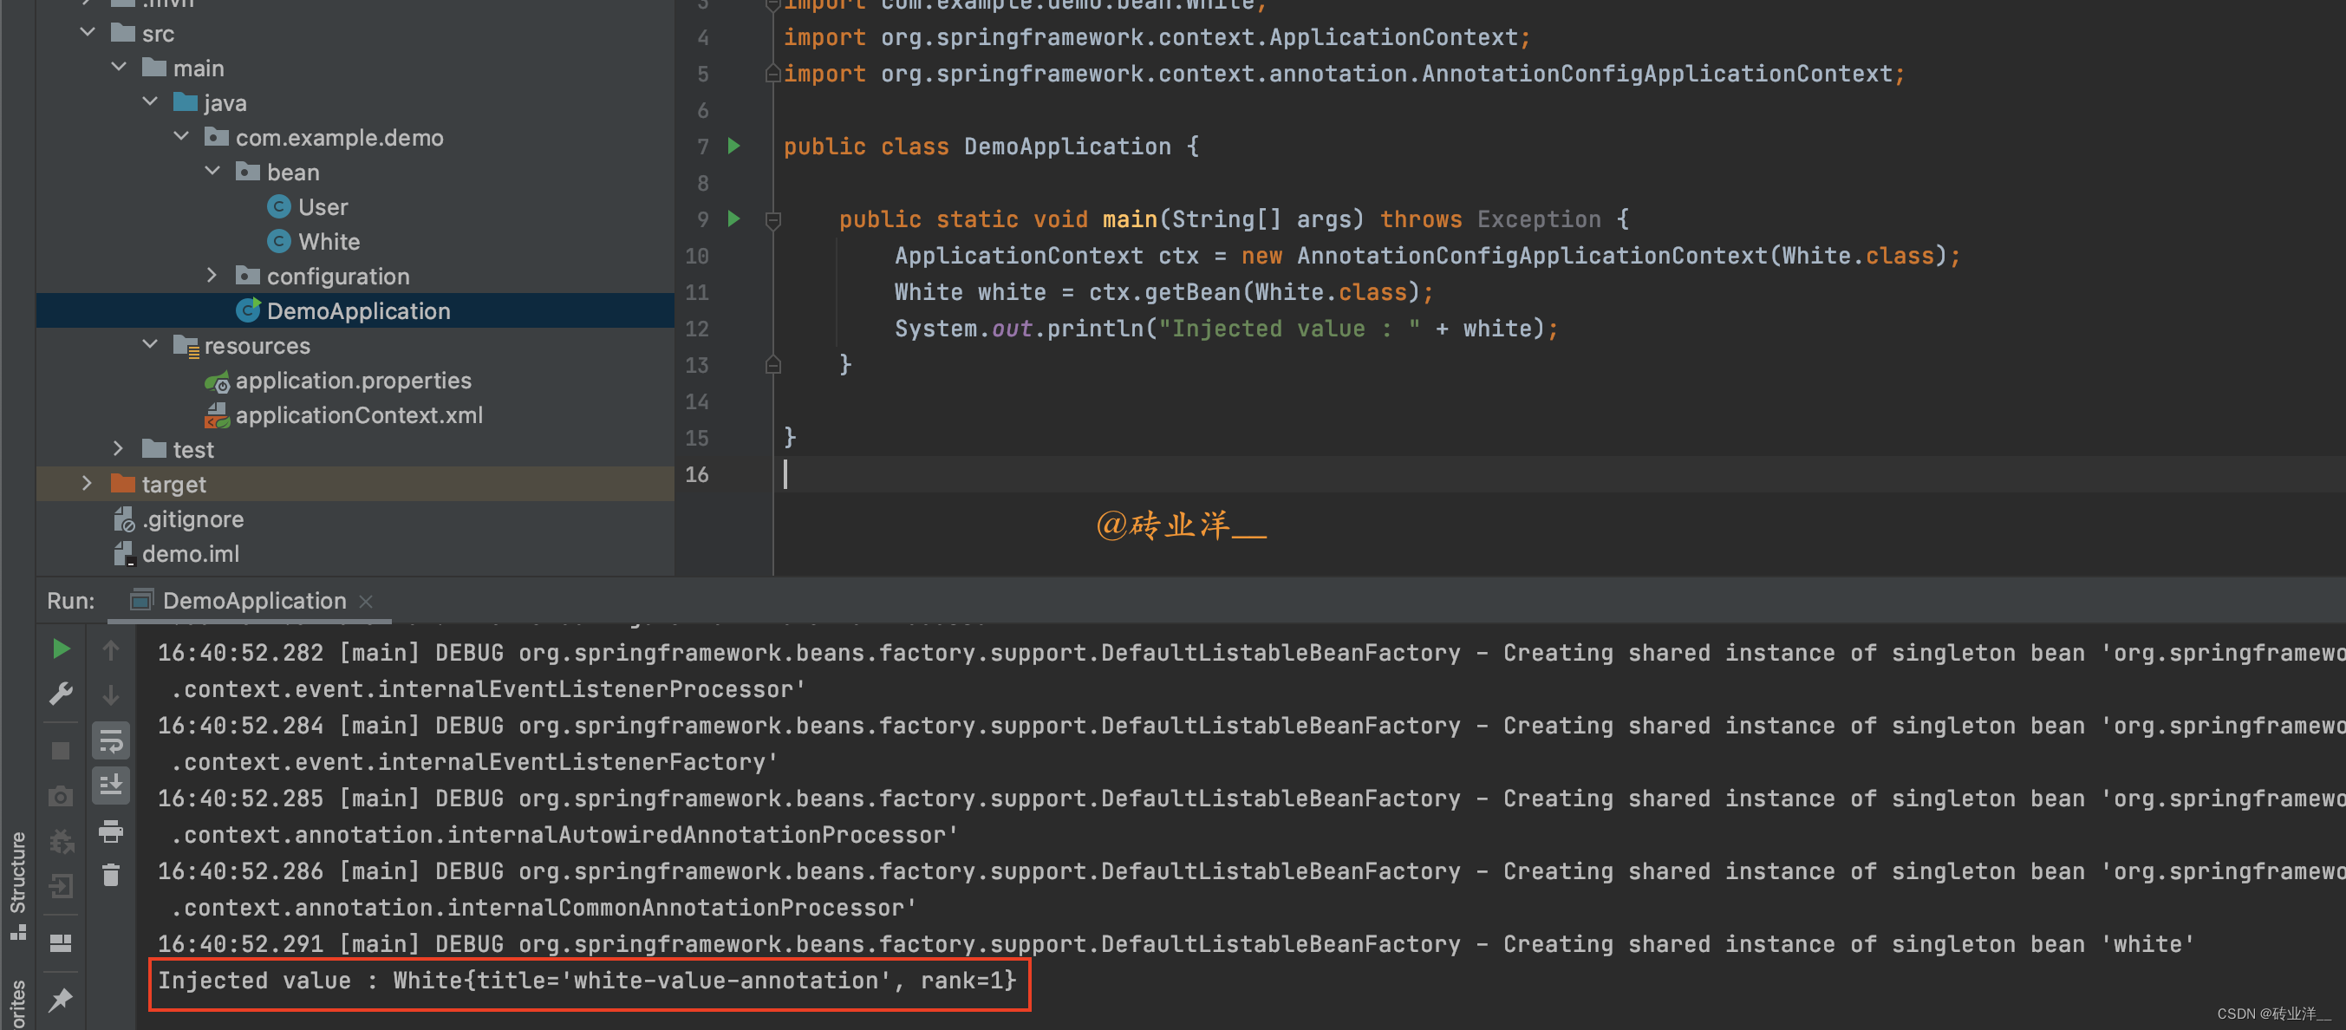
Task: Click the green Rerun button in Run panel
Action: pyautogui.click(x=61, y=649)
